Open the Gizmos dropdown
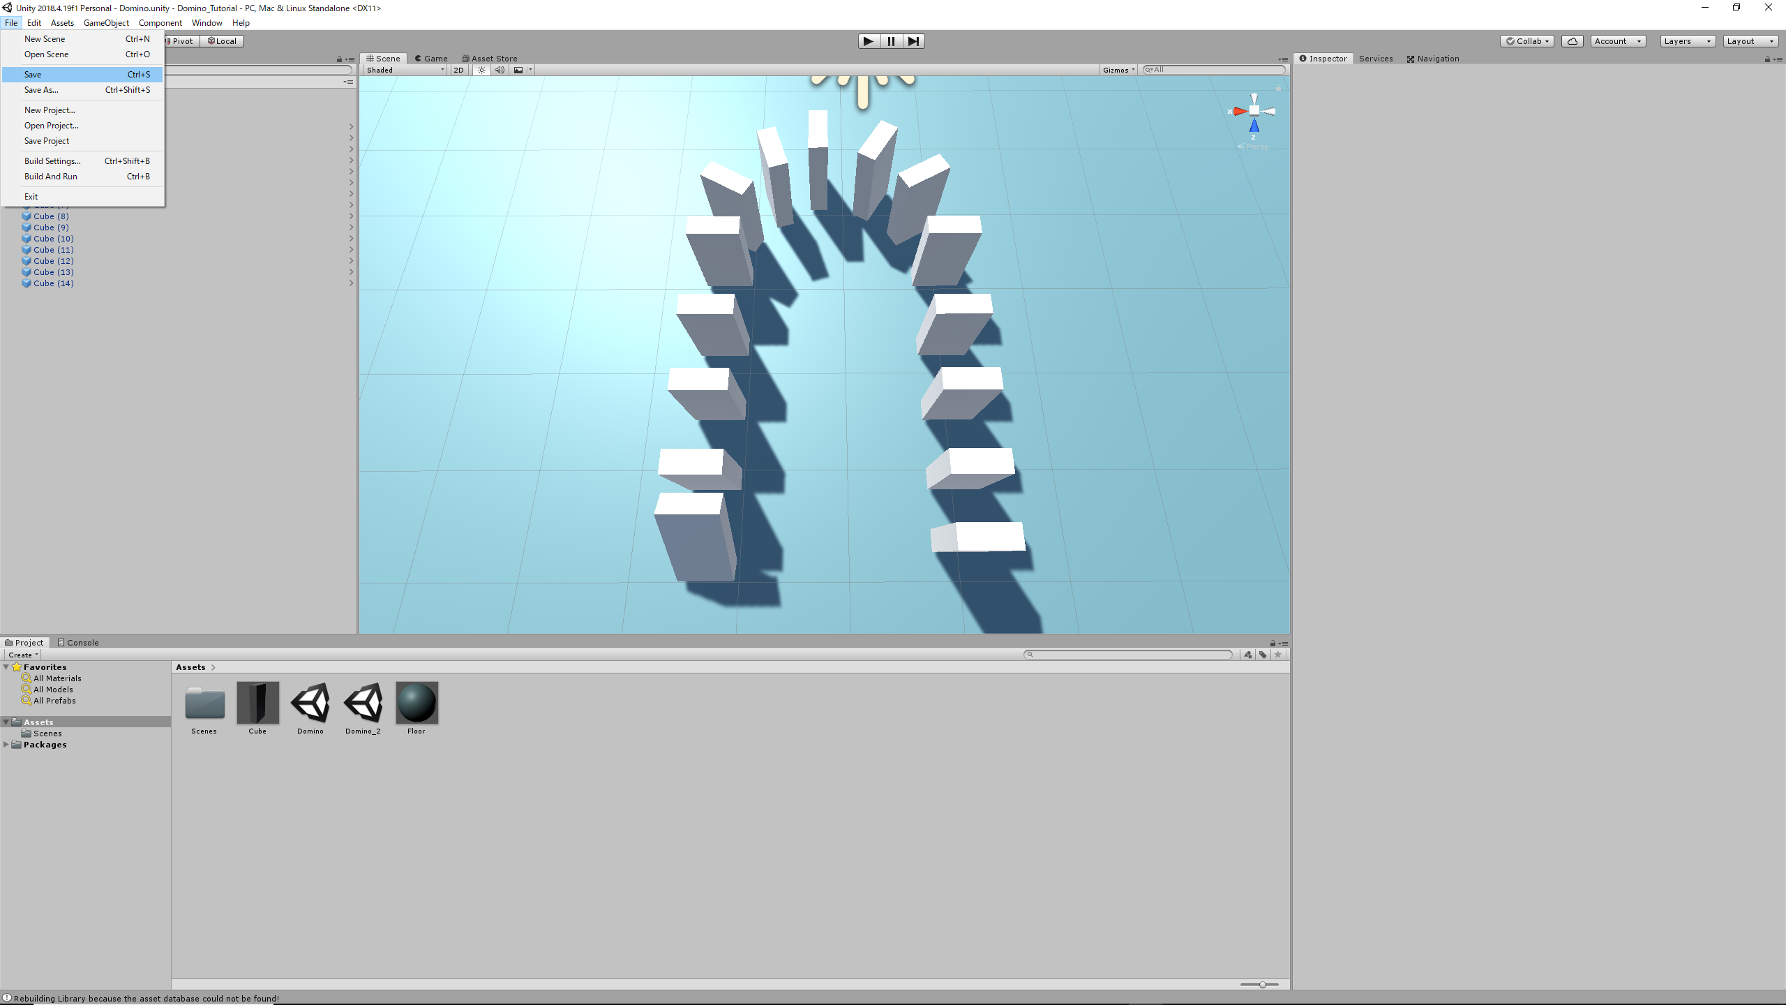The image size is (1786, 1005). (1118, 70)
